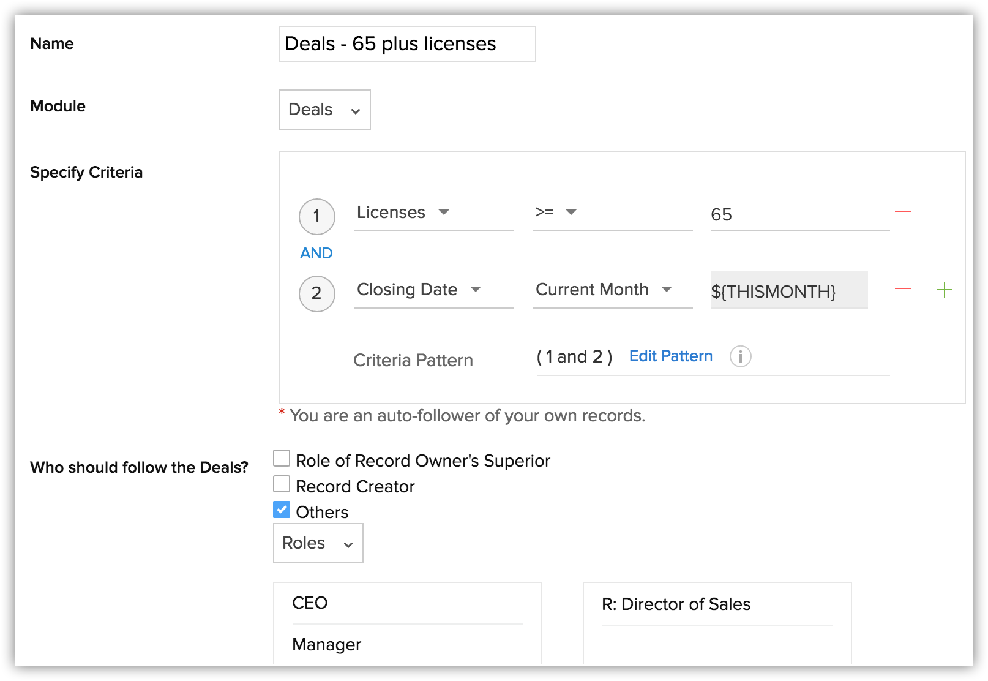Image resolution: width=988 pixels, height=681 pixels.
Task: Remove the Licenses criterion row
Action: [x=903, y=211]
